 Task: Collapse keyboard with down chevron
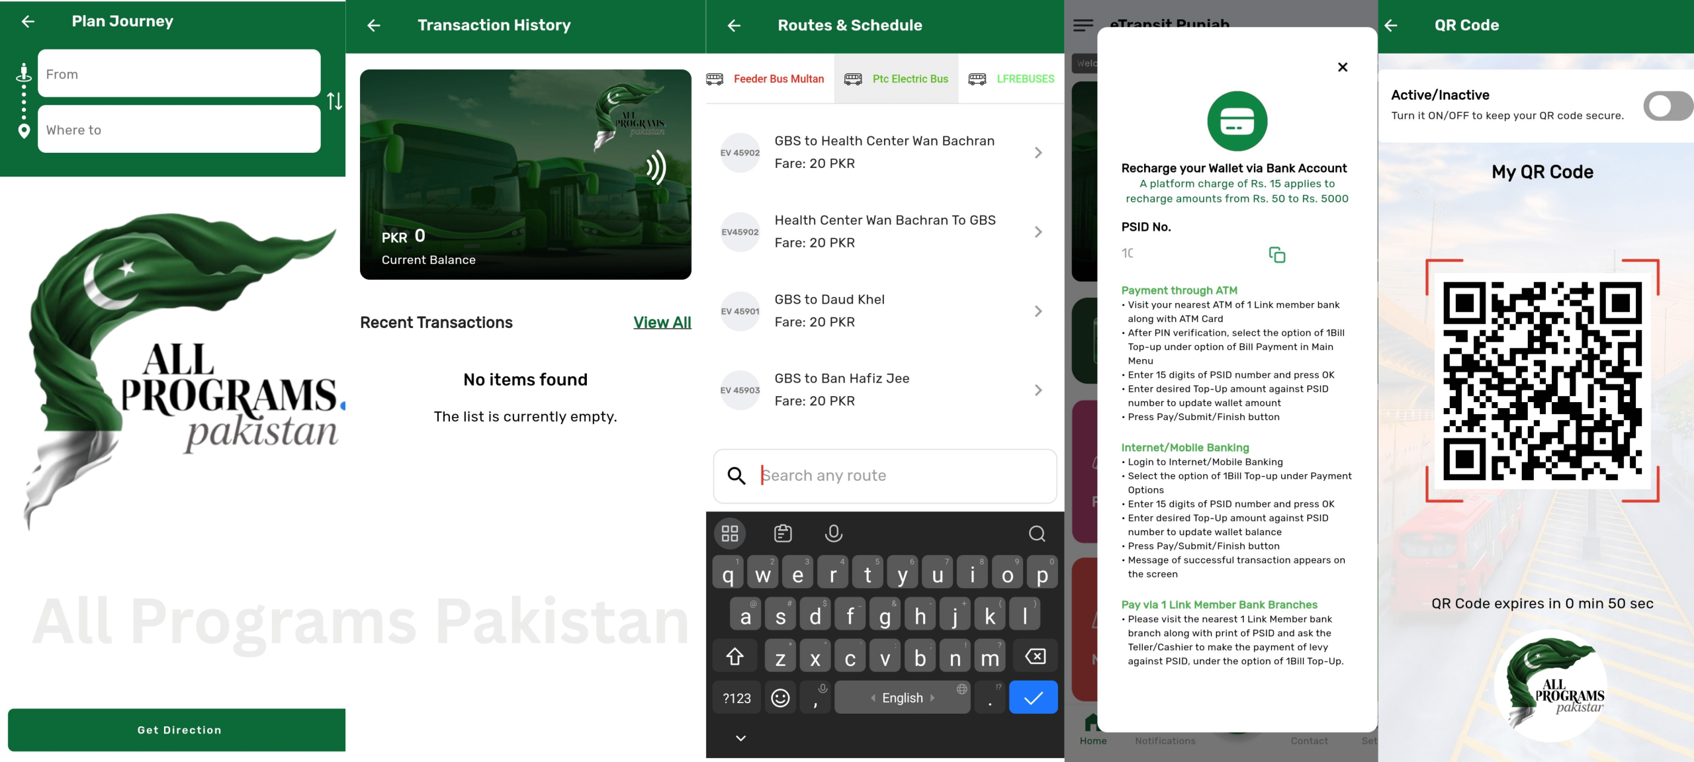740,738
